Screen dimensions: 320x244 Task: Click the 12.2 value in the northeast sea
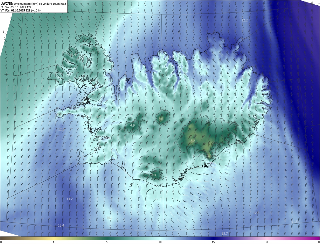244,20
